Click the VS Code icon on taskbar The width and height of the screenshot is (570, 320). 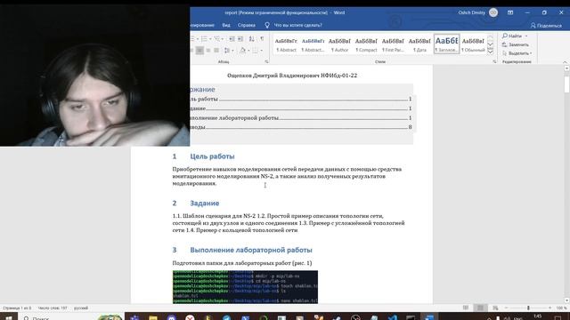pyautogui.click(x=392, y=317)
